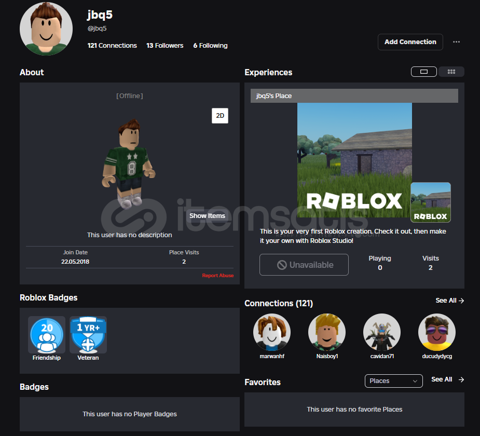Click the Naisboy1 username label
The width and height of the screenshot is (480, 436).
pyautogui.click(x=327, y=357)
